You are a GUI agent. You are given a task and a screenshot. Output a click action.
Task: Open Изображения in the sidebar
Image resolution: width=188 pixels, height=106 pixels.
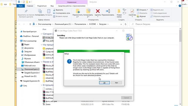28,55
